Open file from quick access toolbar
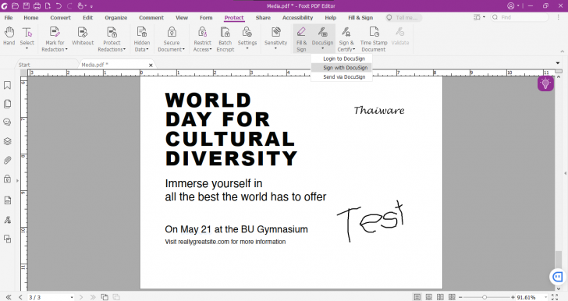The height and width of the screenshot is (301, 568). (15, 5)
